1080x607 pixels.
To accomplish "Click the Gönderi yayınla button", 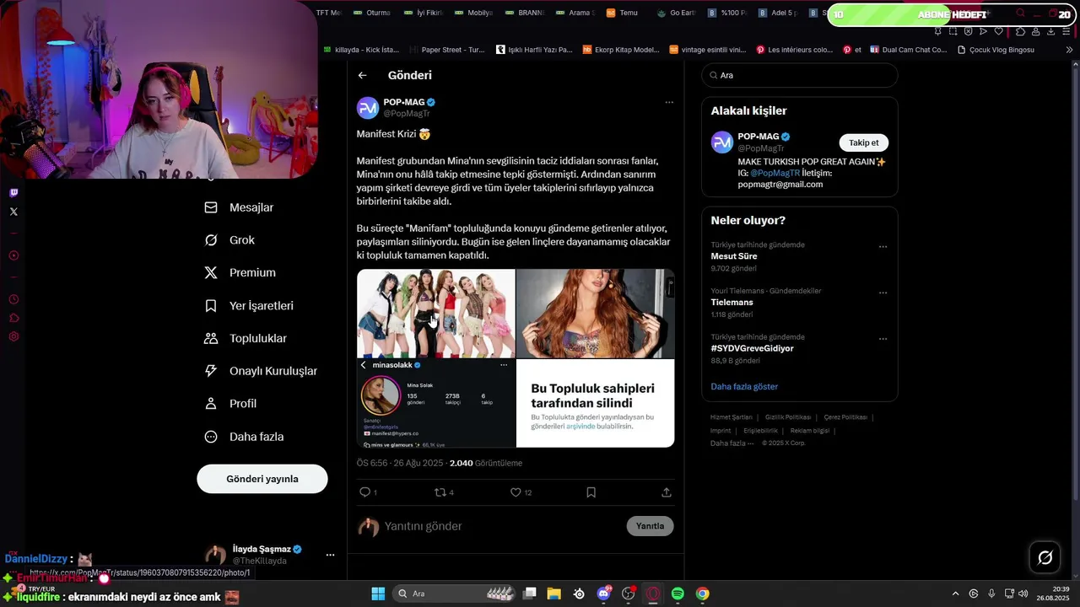I will click(262, 479).
